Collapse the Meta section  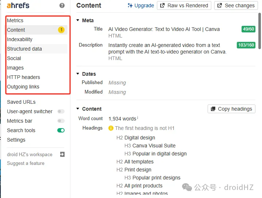pos(78,20)
